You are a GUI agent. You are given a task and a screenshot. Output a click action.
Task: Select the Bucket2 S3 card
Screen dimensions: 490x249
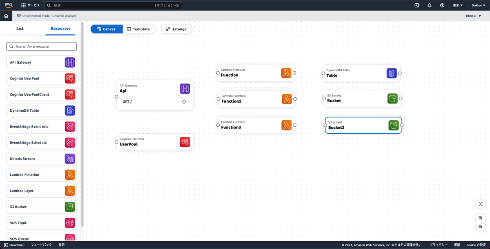point(363,125)
